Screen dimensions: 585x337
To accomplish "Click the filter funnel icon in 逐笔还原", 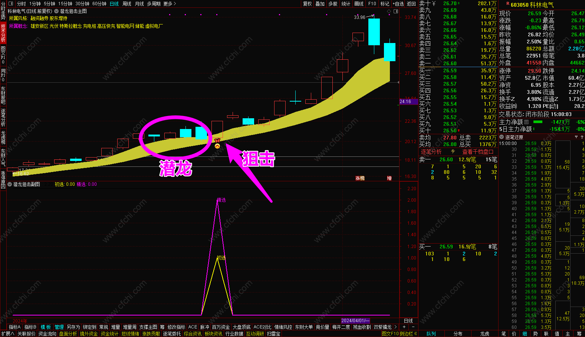I will (576, 137).
